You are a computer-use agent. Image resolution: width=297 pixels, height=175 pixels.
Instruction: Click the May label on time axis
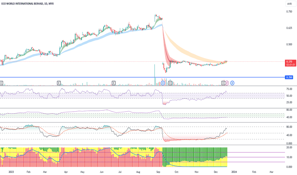coord(83,172)
